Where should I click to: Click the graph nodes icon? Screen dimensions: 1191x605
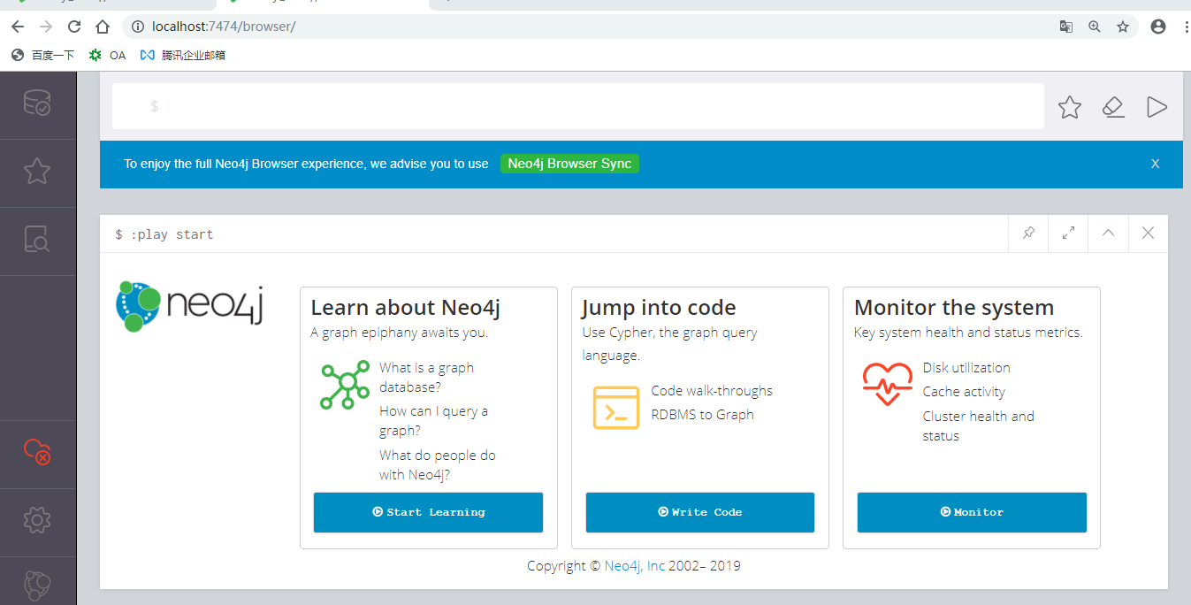click(345, 385)
